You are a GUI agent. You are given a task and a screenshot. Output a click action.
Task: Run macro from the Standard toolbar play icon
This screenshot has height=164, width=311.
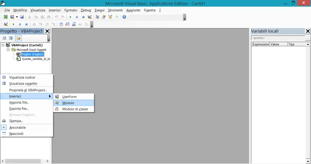[70, 17]
